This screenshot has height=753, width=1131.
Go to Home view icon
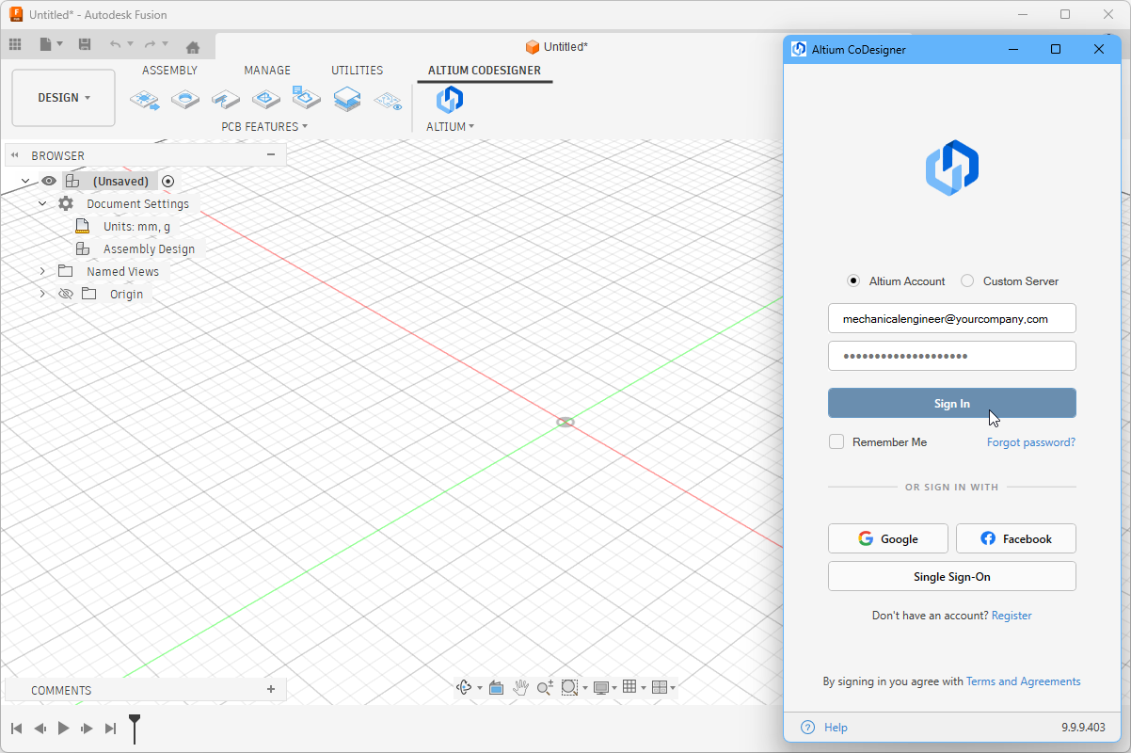(193, 46)
